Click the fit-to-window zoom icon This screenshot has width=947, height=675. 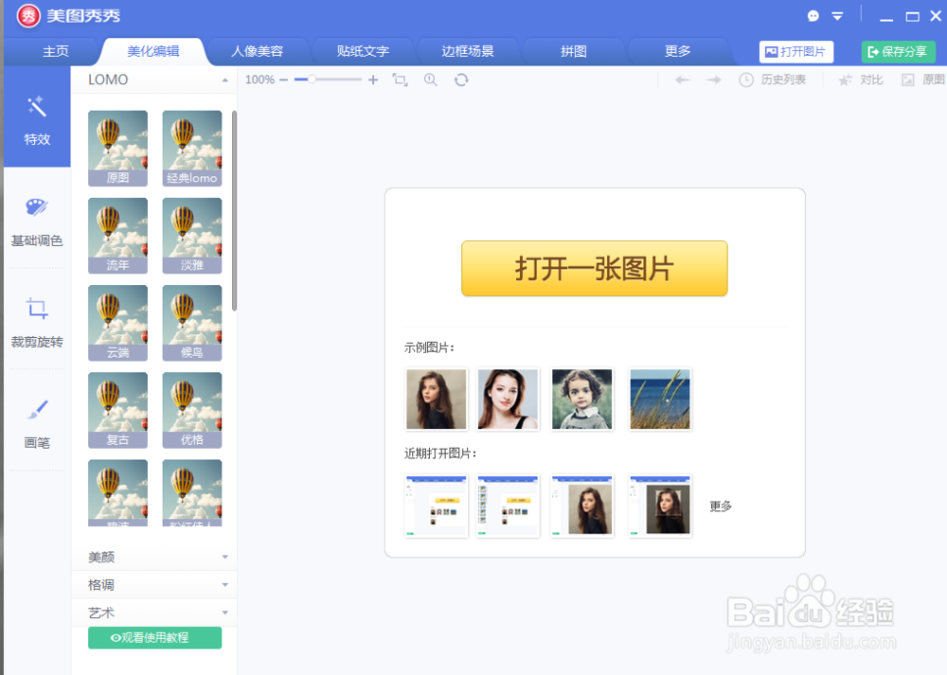click(400, 80)
